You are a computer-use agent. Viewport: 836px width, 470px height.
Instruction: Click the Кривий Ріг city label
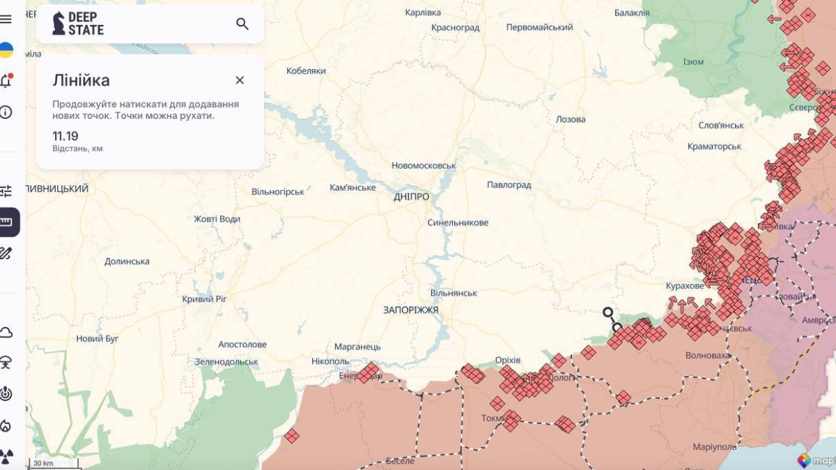tap(204, 299)
